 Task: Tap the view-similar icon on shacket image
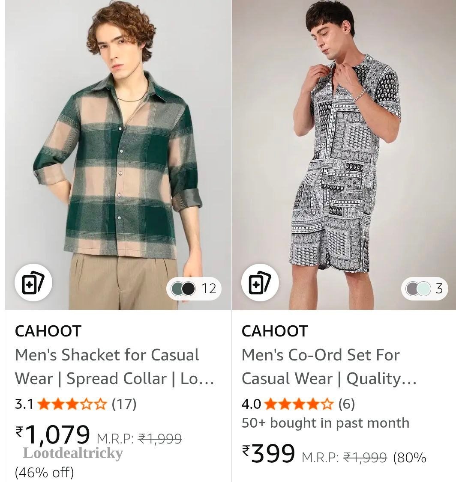tap(33, 282)
